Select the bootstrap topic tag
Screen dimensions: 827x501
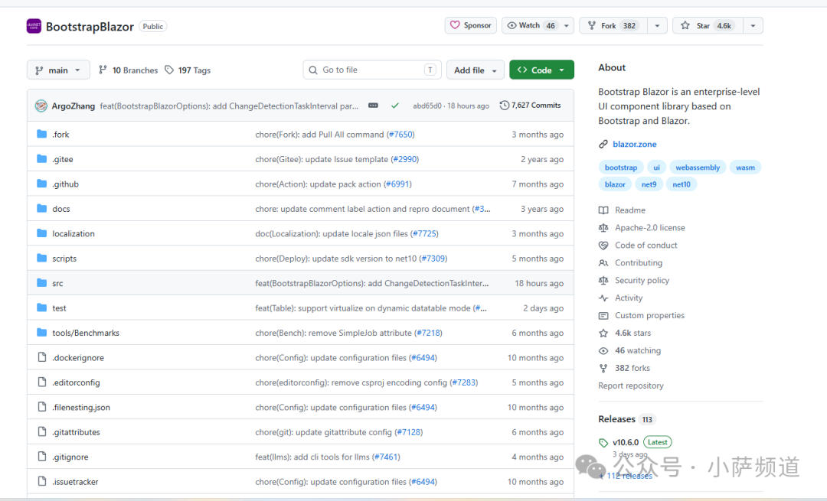click(621, 167)
